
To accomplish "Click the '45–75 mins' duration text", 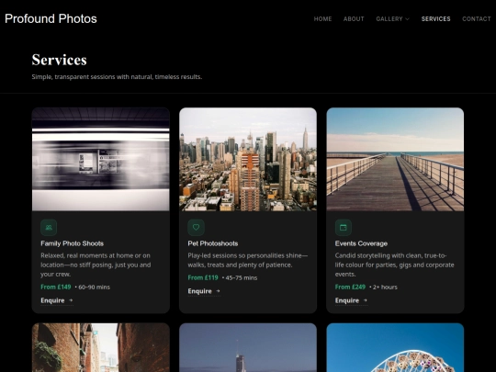I will coord(242,277).
